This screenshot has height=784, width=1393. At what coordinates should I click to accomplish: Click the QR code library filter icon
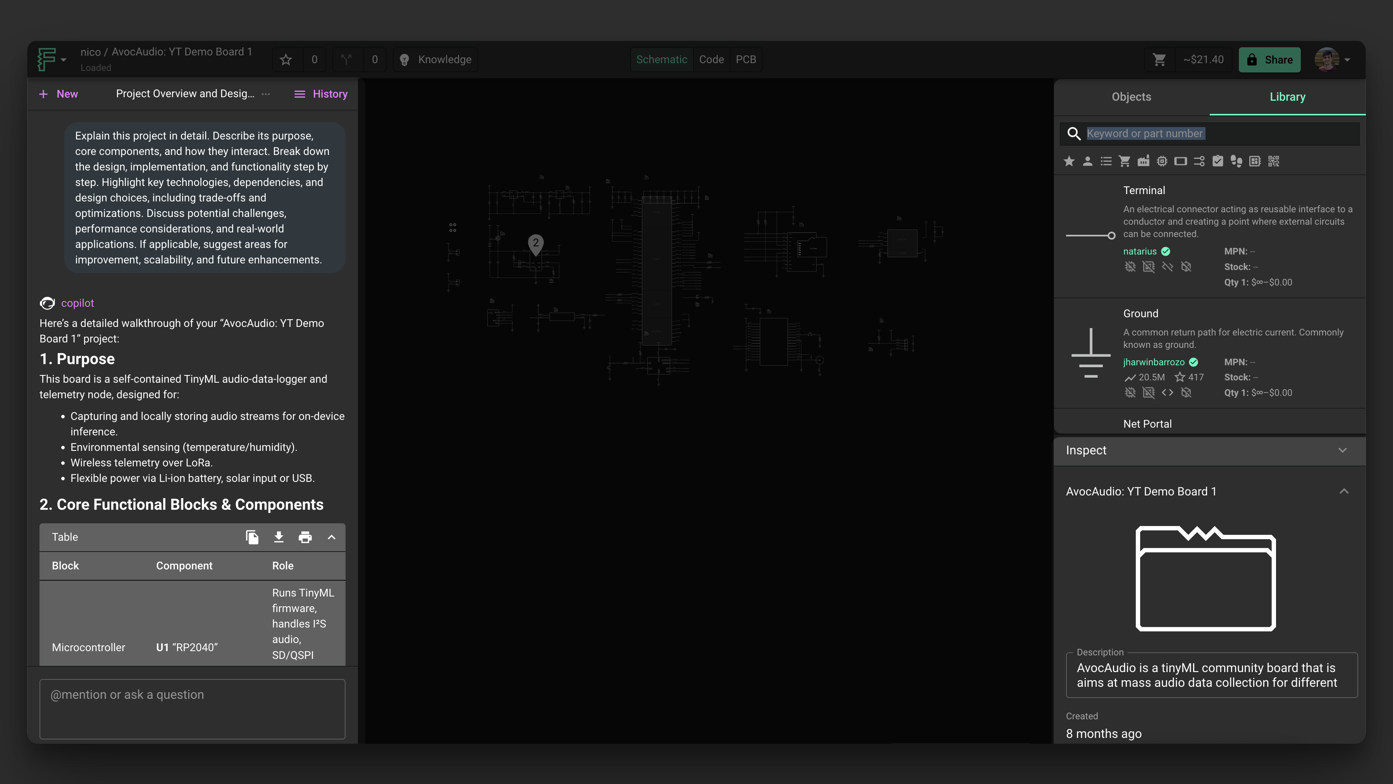pyautogui.click(x=1273, y=161)
